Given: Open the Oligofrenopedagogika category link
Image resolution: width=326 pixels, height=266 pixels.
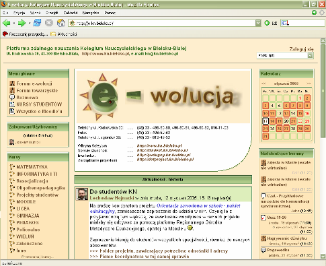Looking at the screenshot, I should click(x=41, y=188).
